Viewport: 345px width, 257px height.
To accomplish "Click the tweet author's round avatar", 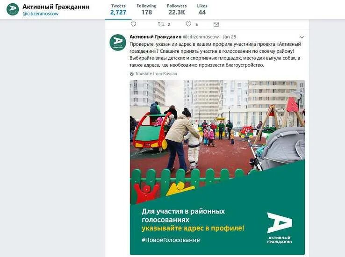I will pyautogui.click(x=118, y=43).
